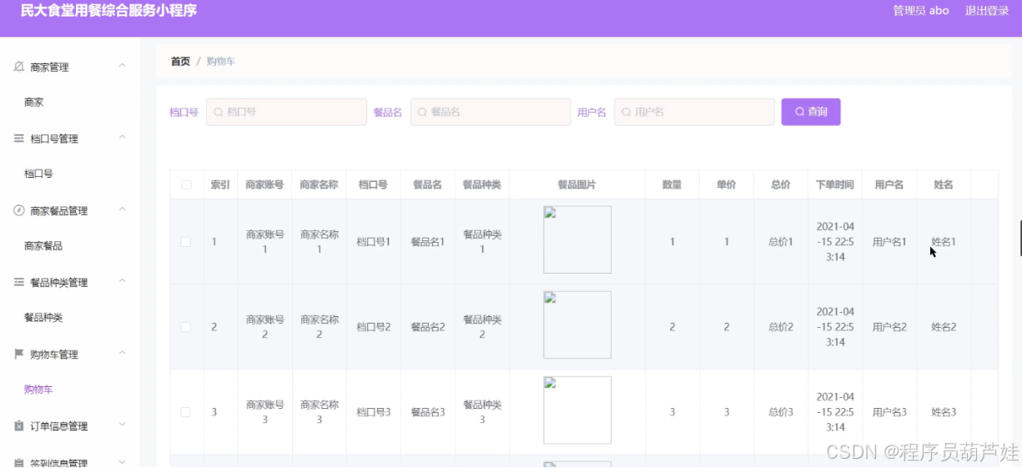Click the 索引 column header

coord(220,185)
